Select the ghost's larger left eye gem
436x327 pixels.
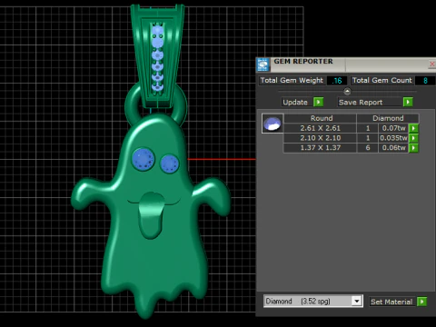tap(144, 159)
